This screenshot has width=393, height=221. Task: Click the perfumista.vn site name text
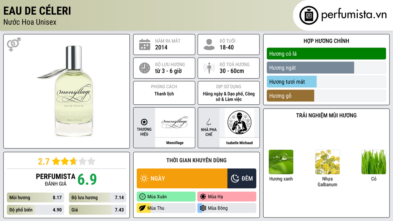(354, 15)
